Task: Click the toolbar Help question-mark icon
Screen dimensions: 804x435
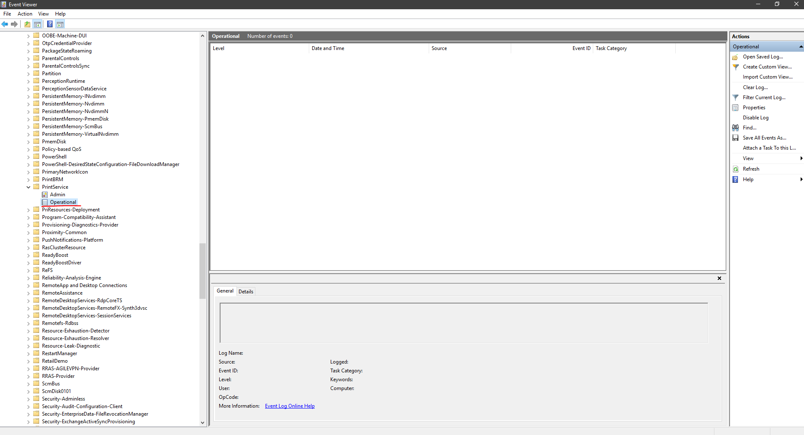Action: tap(50, 24)
